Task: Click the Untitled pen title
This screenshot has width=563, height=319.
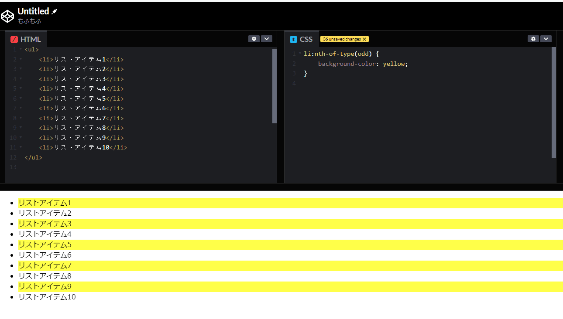Action: 33,11
